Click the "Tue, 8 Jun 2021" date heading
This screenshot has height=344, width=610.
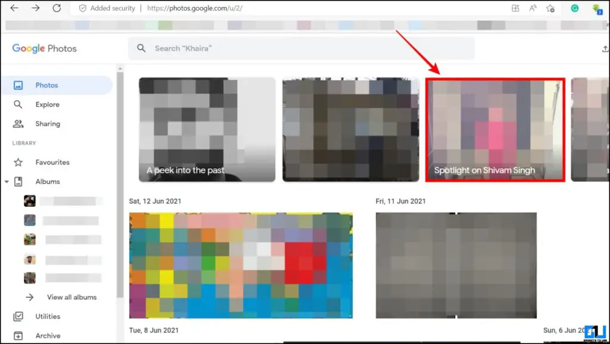click(154, 330)
